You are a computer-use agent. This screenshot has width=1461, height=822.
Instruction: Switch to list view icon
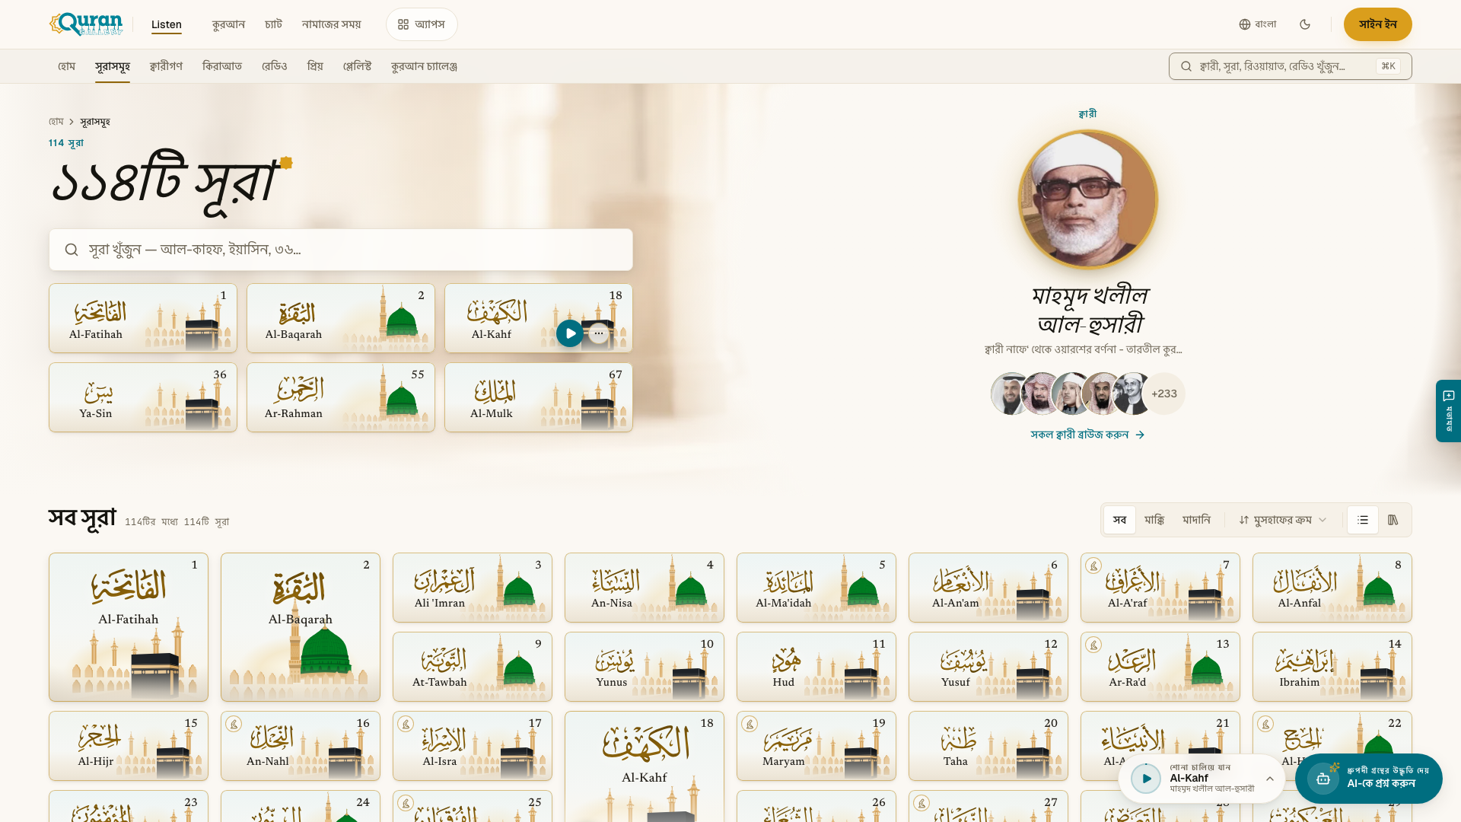click(1363, 520)
